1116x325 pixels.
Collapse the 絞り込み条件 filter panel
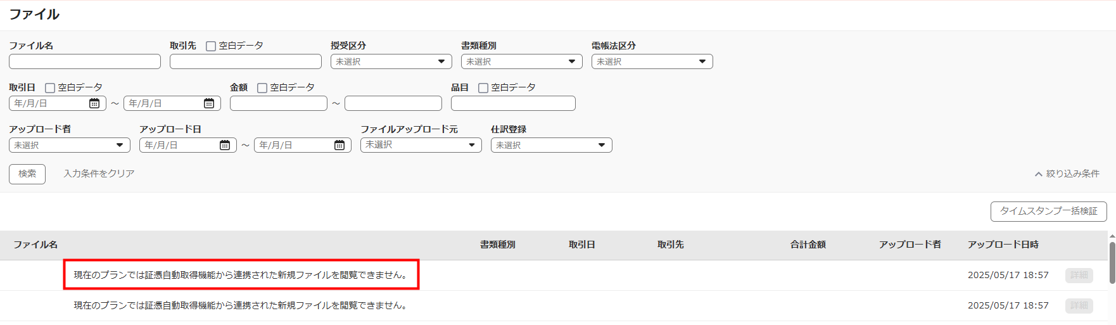(1067, 174)
